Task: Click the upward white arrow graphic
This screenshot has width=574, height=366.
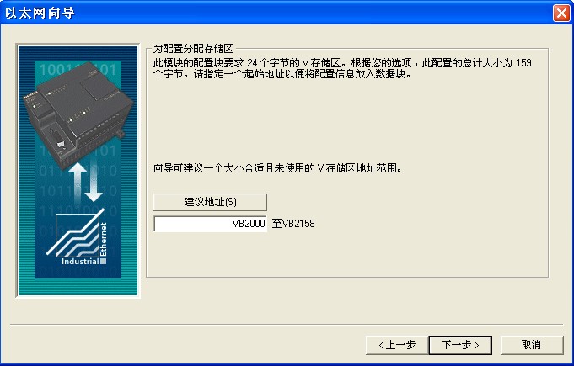Action: tap(78, 183)
